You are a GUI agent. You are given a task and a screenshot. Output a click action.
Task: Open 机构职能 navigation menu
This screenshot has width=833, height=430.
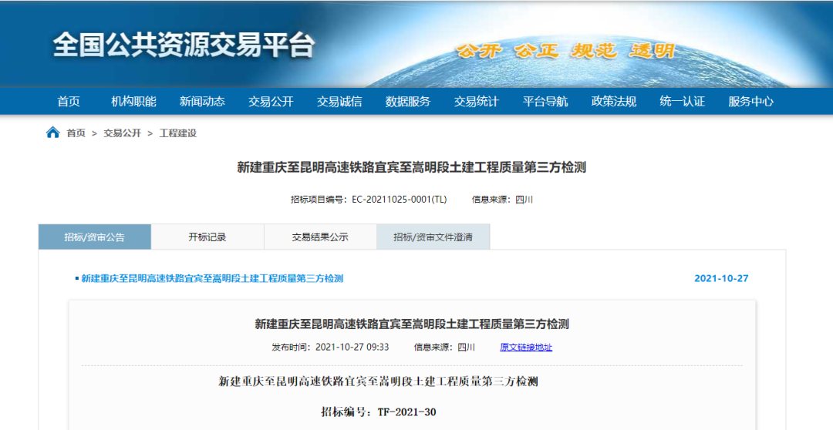[134, 102]
